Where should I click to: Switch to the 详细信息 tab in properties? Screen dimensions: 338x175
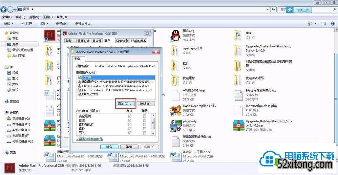[123, 41]
